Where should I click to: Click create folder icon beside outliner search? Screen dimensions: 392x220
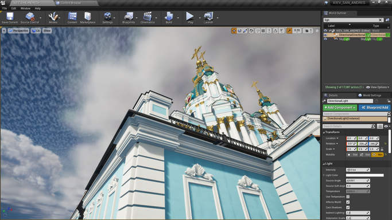point(387,20)
